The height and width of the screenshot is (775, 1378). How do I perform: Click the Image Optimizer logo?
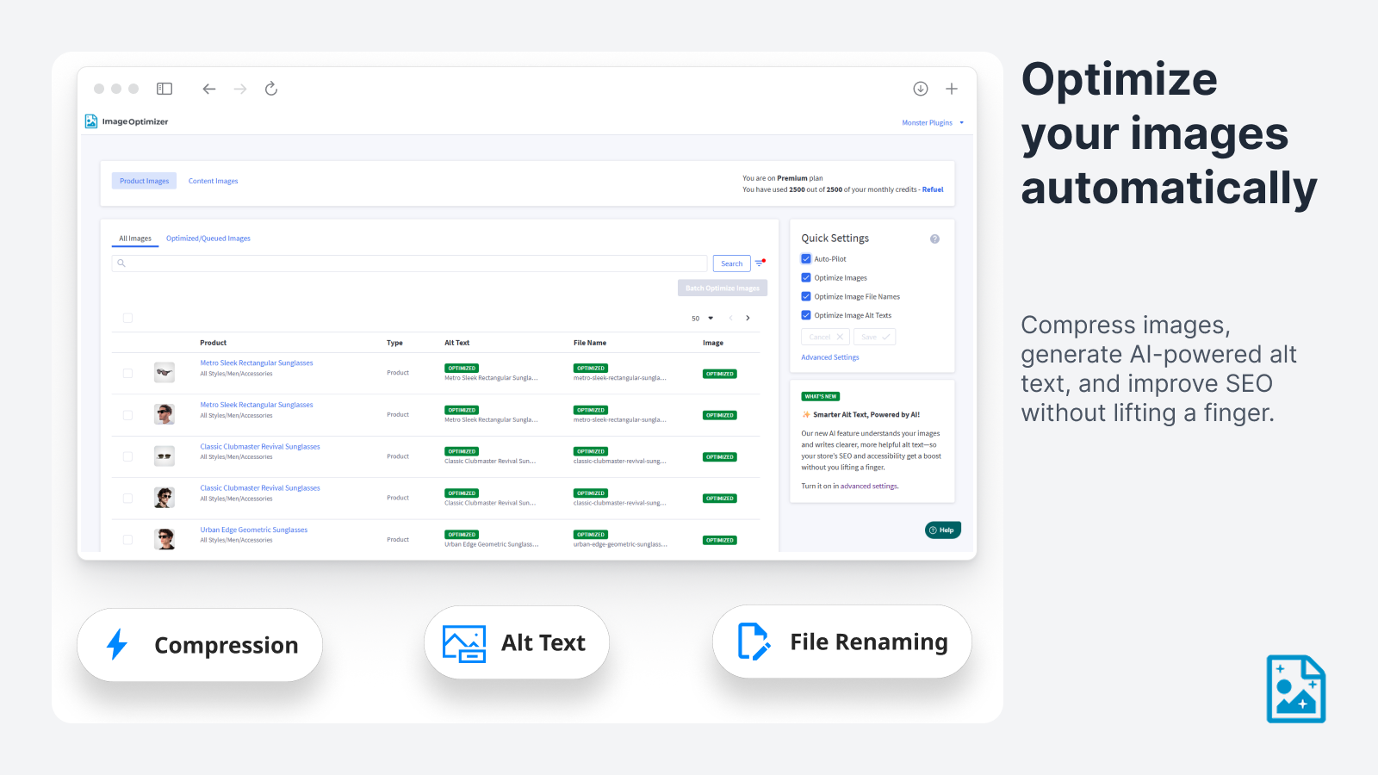tap(127, 121)
